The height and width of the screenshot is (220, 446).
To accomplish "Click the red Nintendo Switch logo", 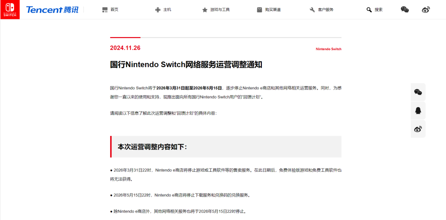I will point(9,9).
